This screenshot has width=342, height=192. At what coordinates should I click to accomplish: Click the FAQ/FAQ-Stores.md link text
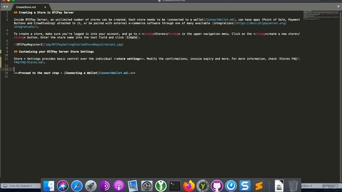[x=28, y=62]
